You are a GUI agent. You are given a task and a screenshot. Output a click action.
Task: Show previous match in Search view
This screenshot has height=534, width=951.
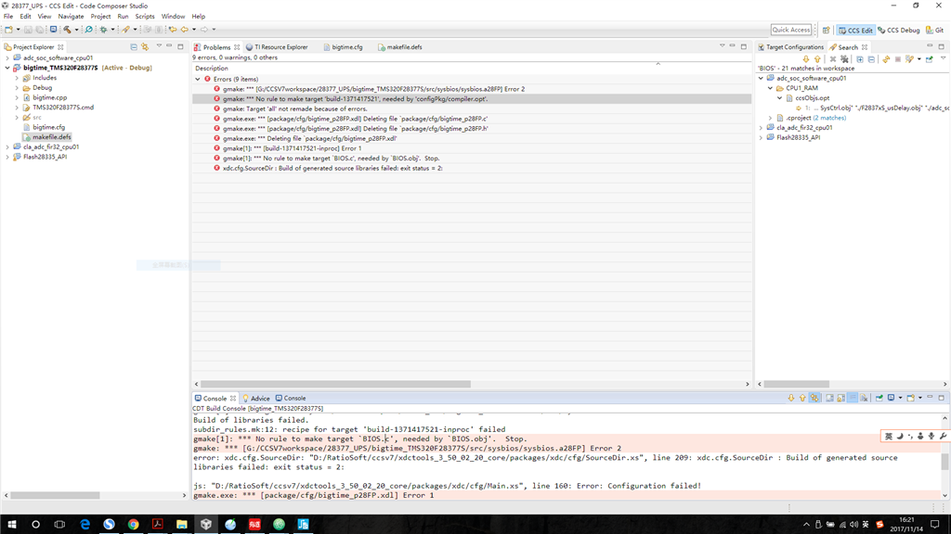pos(817,59)
